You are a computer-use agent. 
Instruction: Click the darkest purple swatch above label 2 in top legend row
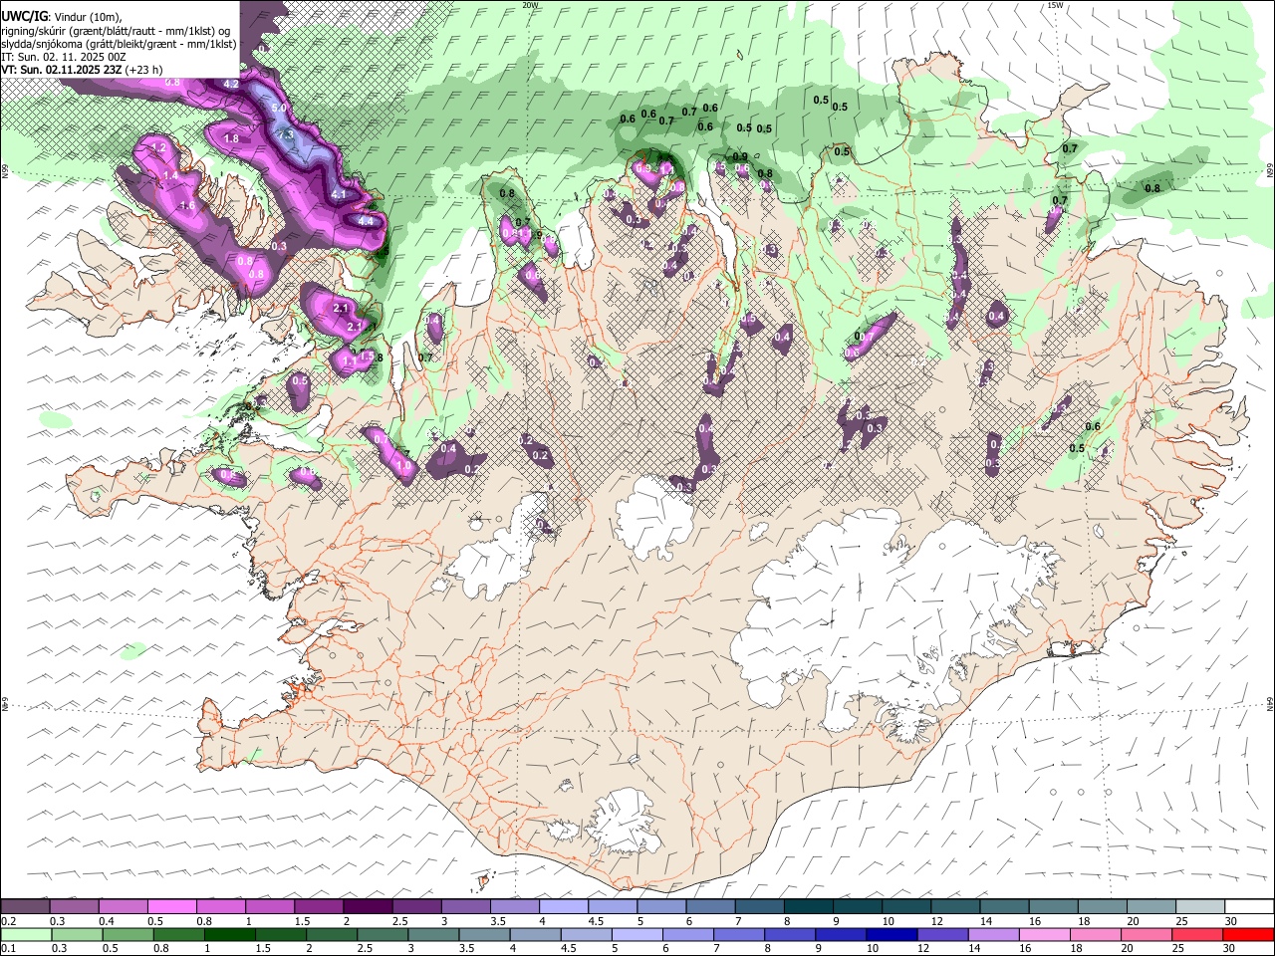coord(367,907)
